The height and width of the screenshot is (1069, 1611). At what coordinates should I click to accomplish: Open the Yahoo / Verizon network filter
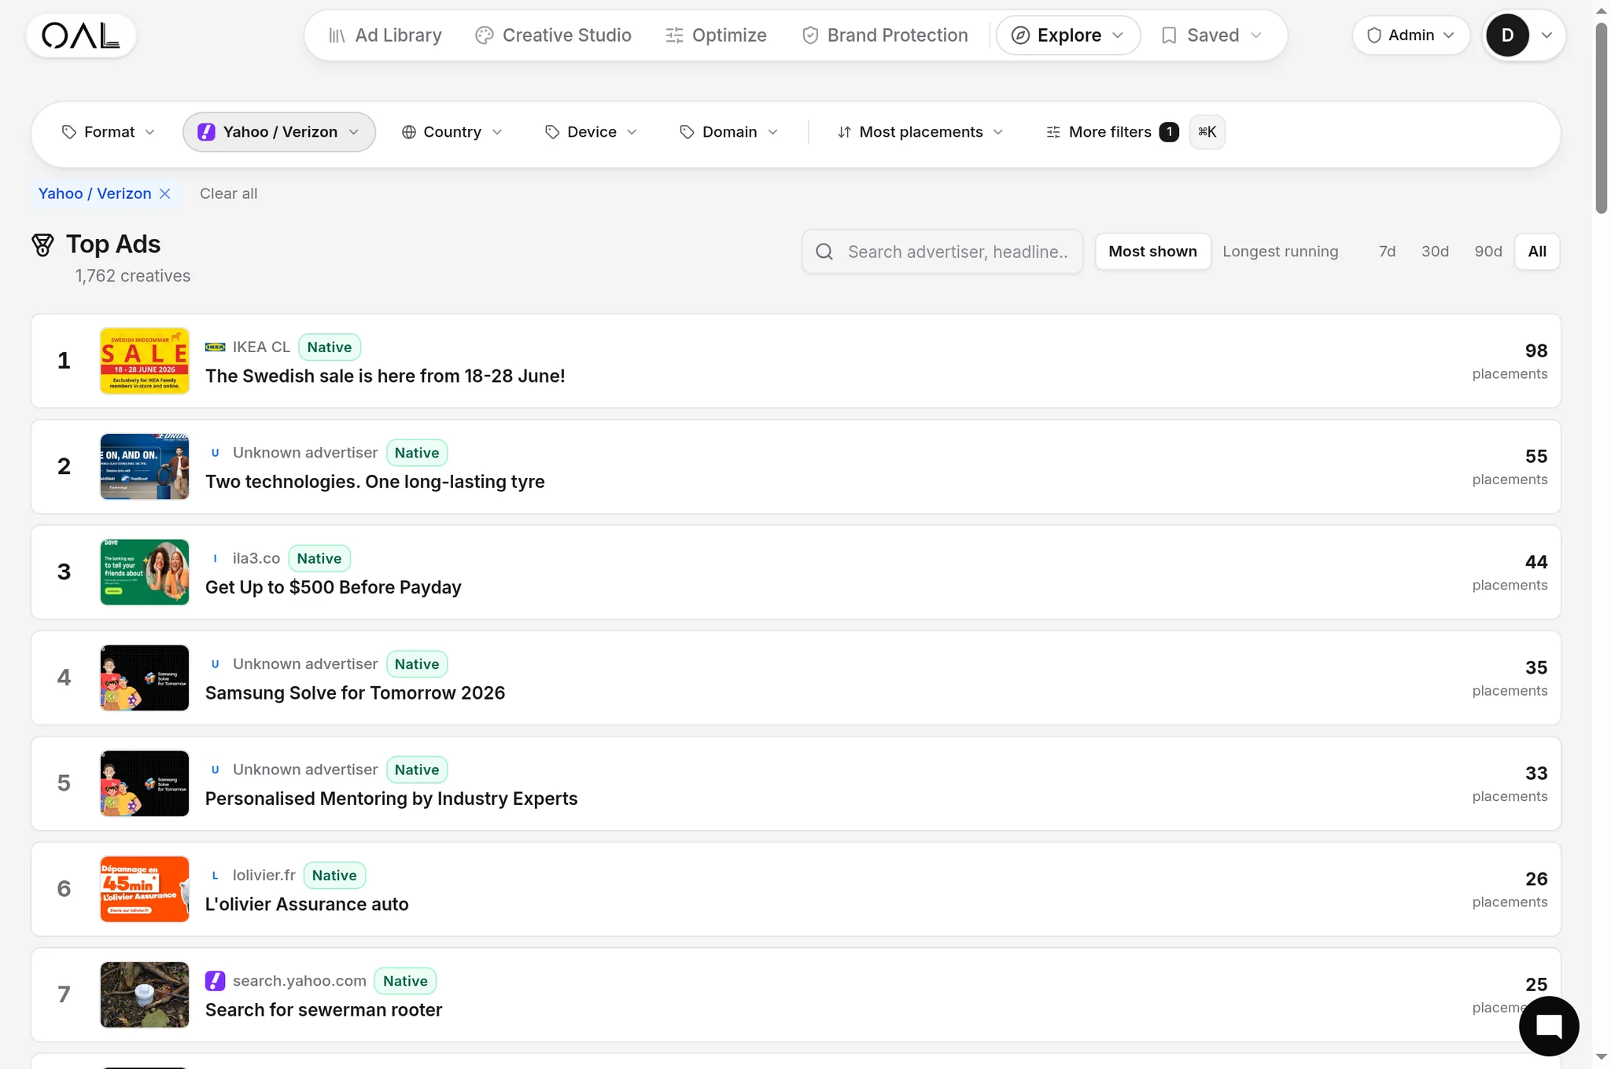279,132
